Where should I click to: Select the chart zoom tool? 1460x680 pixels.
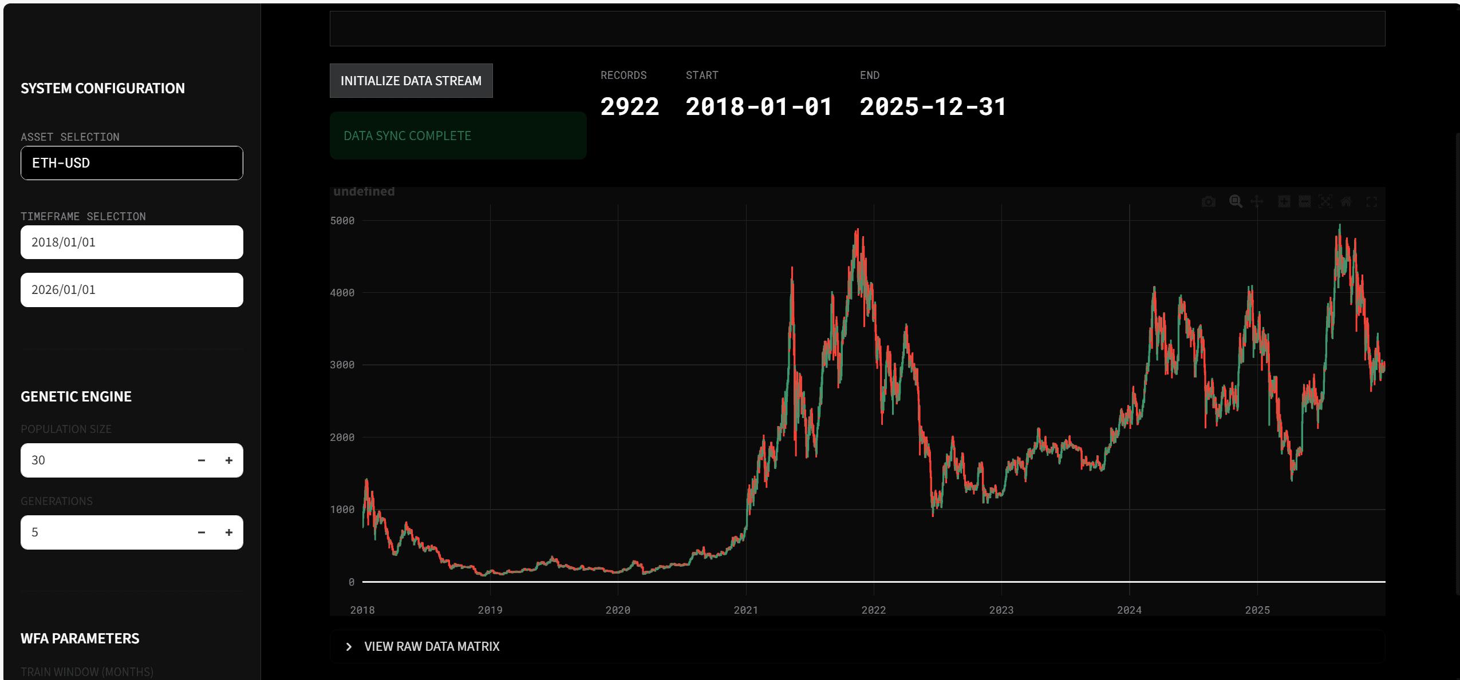coord(1235,202)
